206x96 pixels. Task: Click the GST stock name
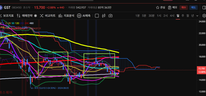coord(7,7)
